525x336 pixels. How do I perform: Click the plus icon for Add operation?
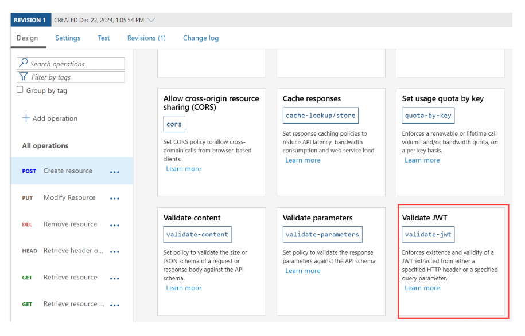click(x=26, y=118)
